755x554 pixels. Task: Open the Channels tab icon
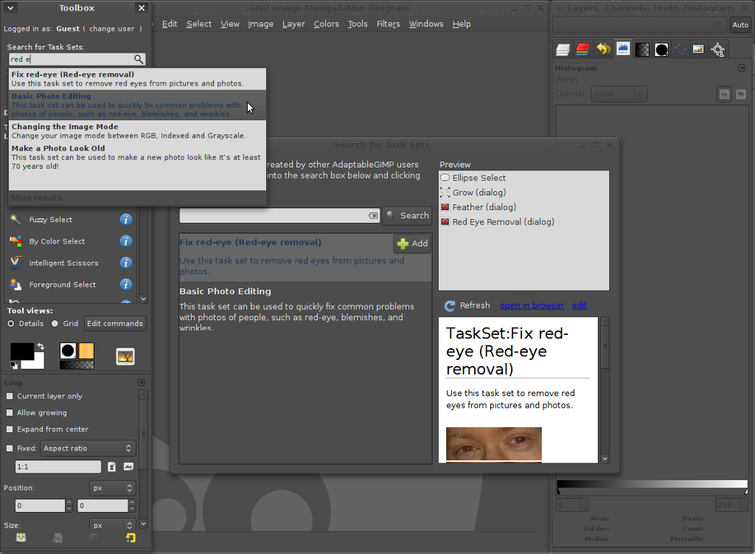(x=582, y=49)
